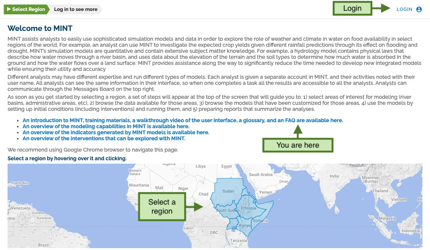Click the Egypt label on the map
The height and width of the screenshot is (250, 430).
click(x=226, y=166)
